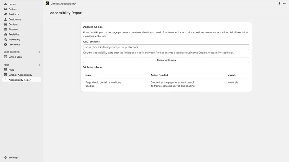Image resolution: width=289 pixels, height=162 pixels.
Task: Focus the URL Pathname input field
Action: pyautogui.click(x=166, y=47)
